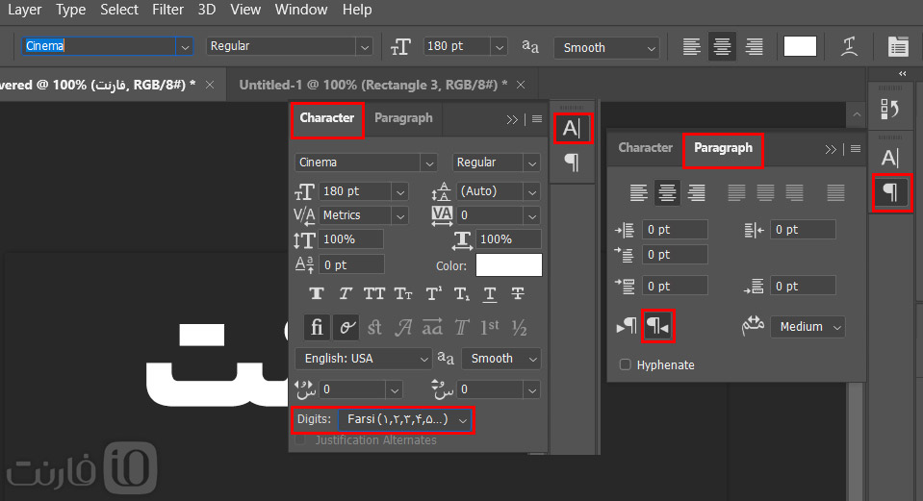This screenshot has width=923, height=501.
Task: Select Paragraph tab in left panel
Action: 403,118
